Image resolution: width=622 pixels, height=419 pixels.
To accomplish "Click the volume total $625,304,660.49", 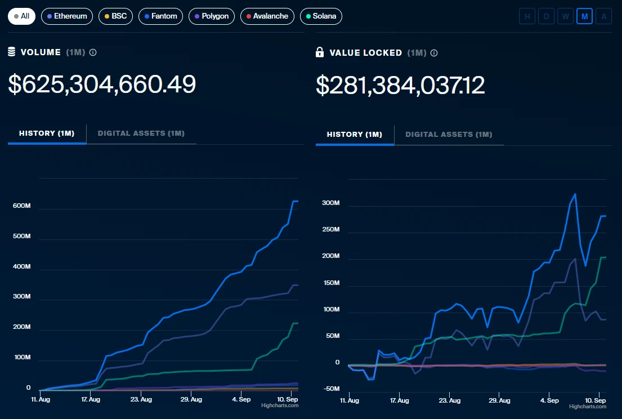I will click(x=102, y=84).
